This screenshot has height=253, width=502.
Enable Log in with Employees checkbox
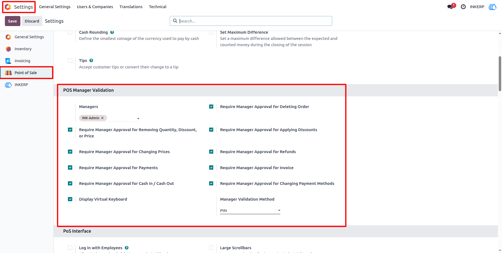pos(70,248)
